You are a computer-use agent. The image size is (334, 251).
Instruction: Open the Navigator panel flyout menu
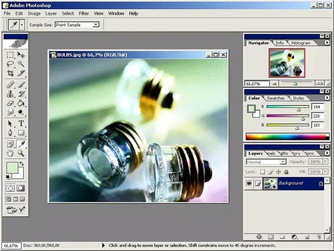click(x=327, y=43)
